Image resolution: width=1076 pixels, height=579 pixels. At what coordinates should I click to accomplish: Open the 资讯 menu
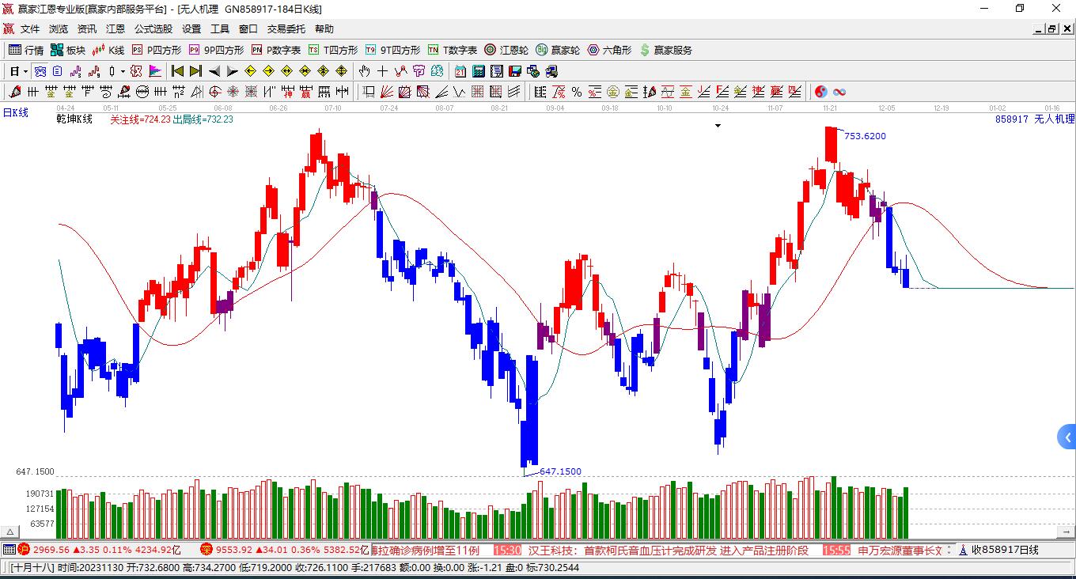click(87, 29)
